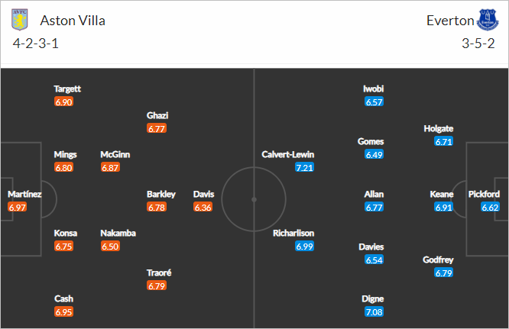The image size is (509, 329).
Task: Select player Barkley on the pitch
Action: (x=161, y=194)
